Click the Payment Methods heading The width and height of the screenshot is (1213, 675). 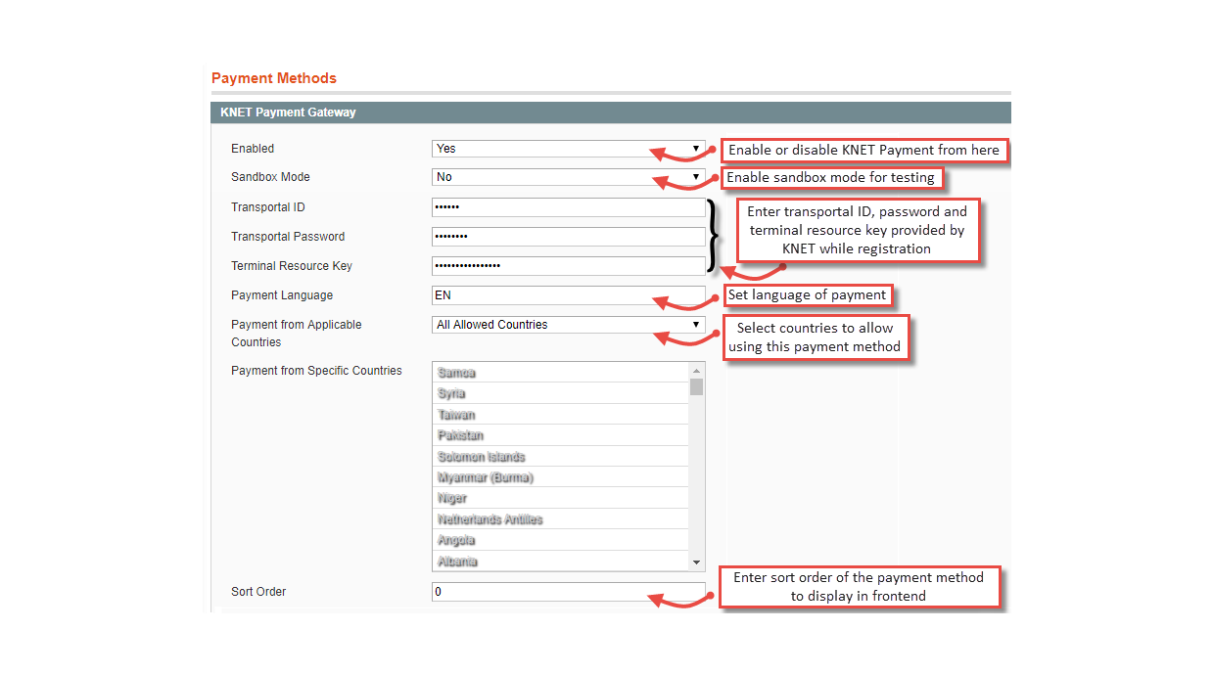(x=274, y=78)
